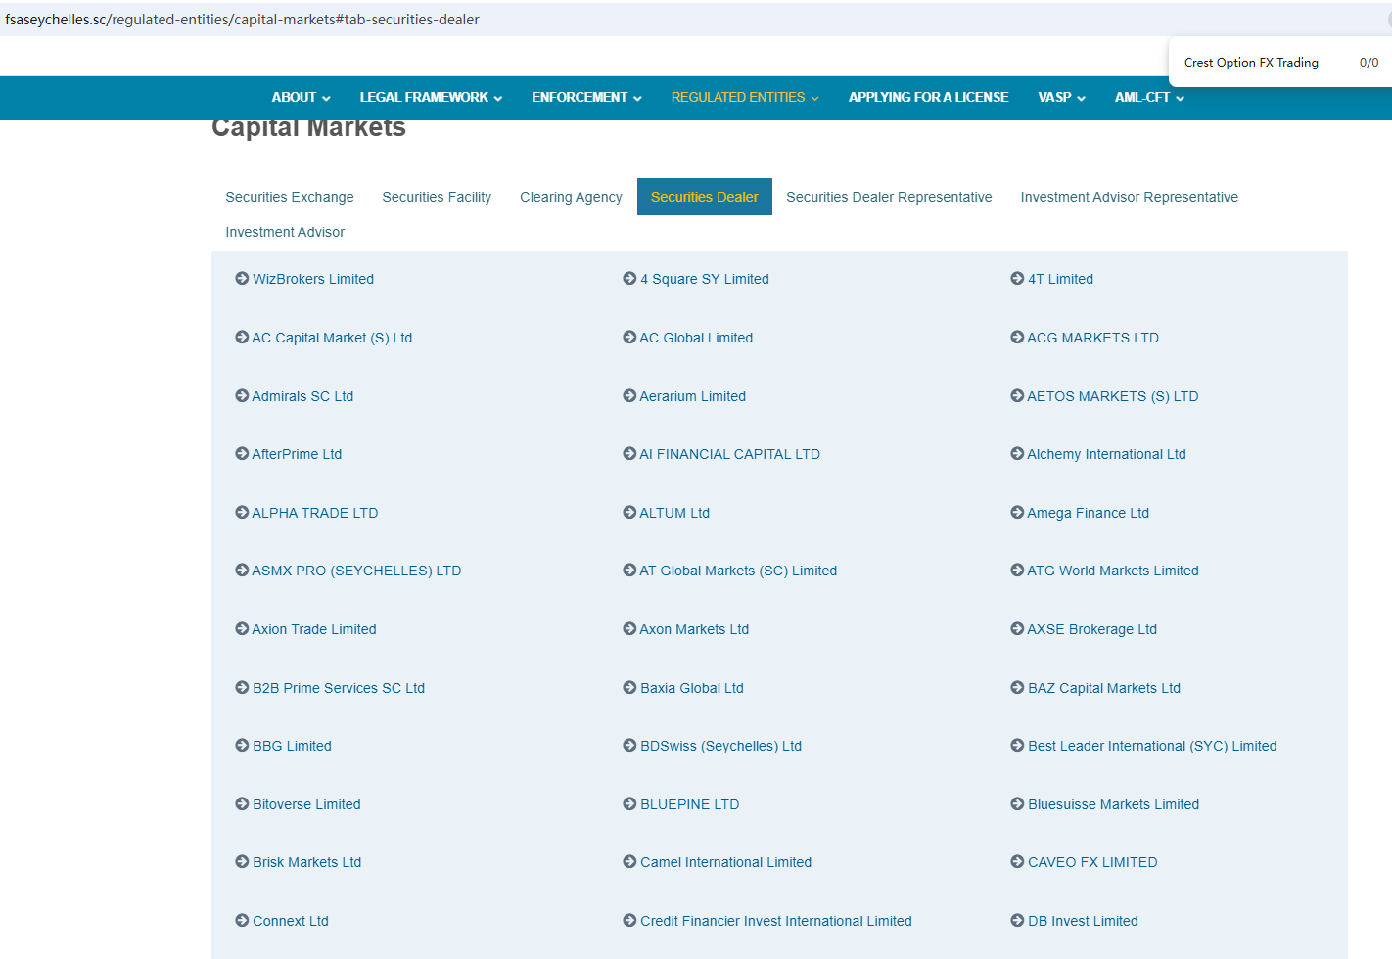Click arrow icon beside AXSE Brokerage Ltd

tap(1017, 629)
